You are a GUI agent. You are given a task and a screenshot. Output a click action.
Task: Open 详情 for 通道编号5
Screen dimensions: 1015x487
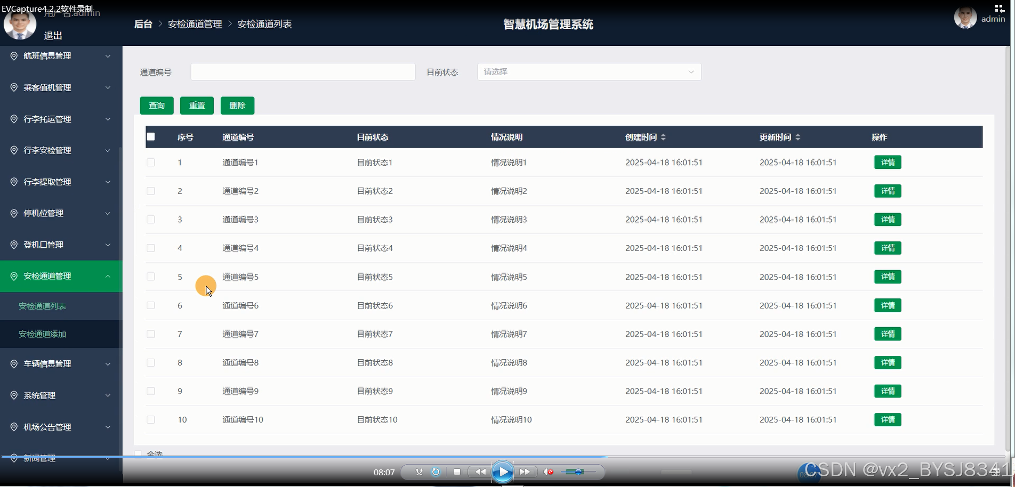[888, 277]
